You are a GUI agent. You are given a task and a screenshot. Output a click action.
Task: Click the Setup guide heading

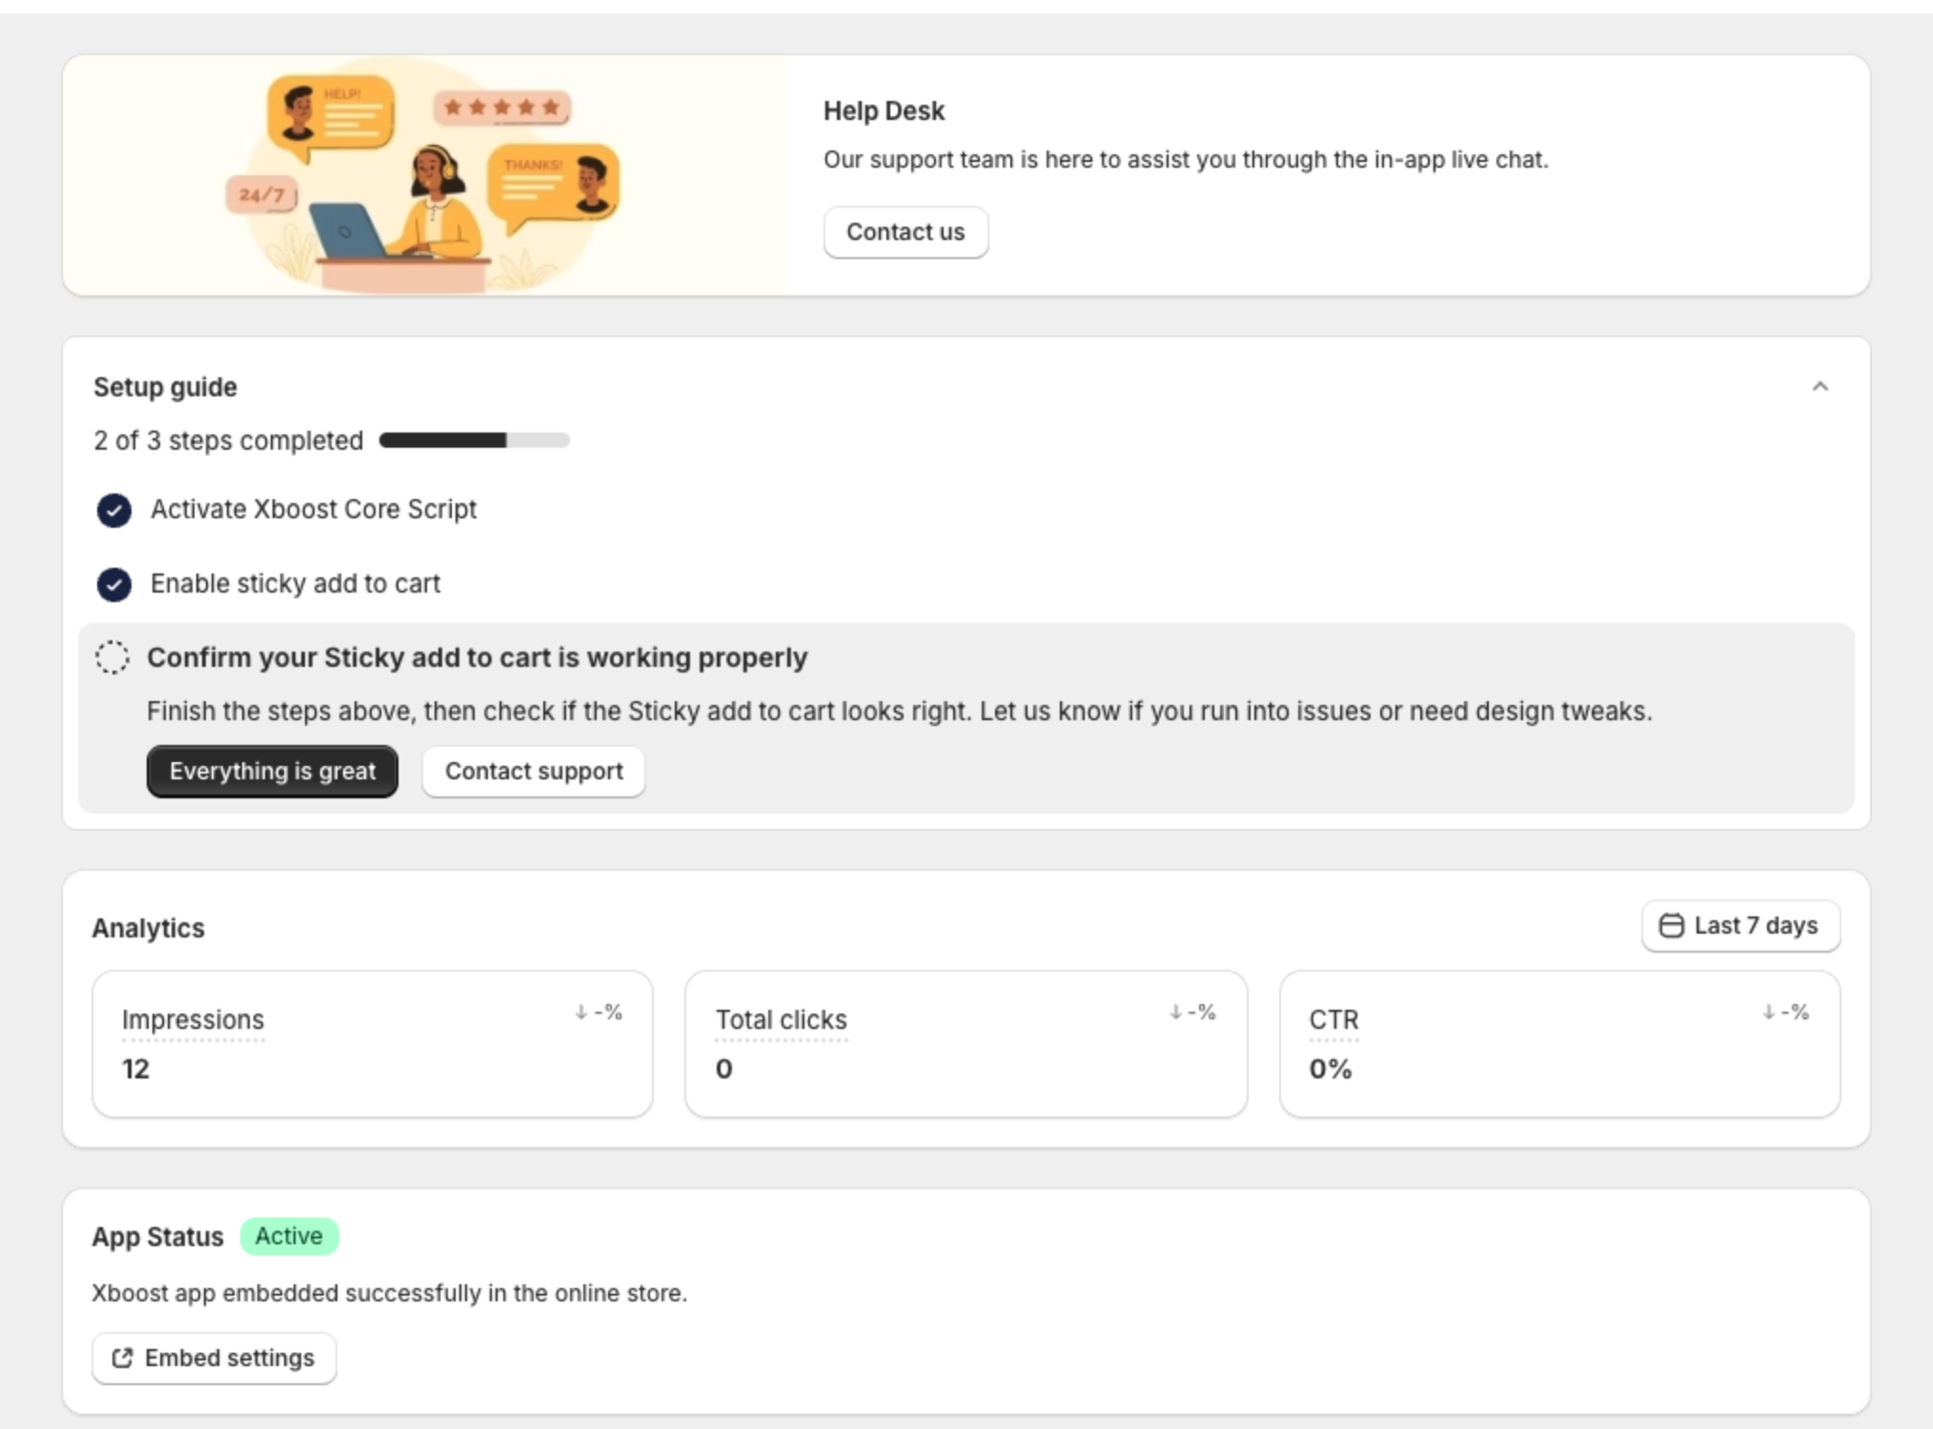pos(166,388)
